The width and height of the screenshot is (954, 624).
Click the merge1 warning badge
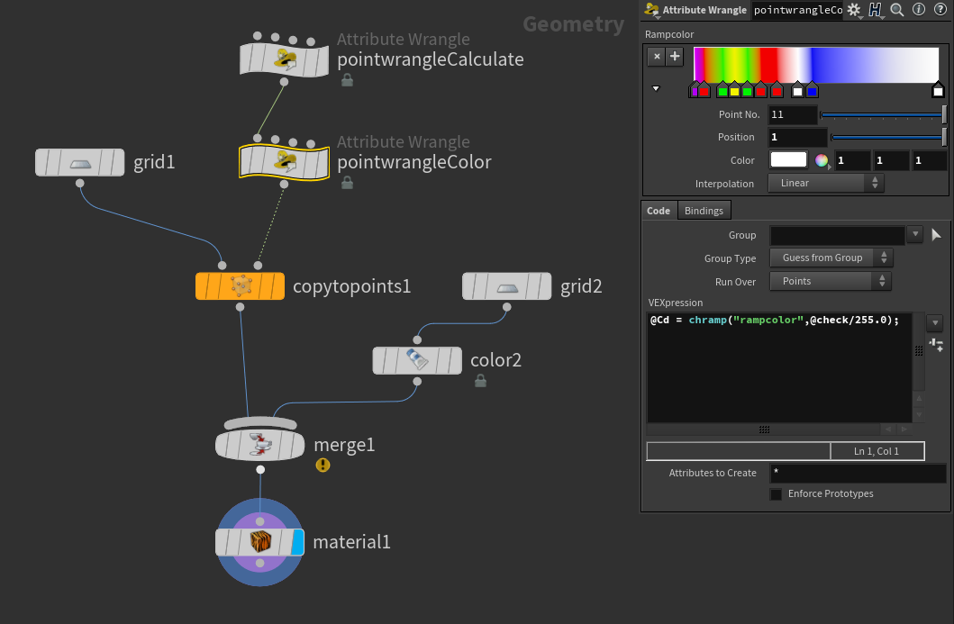pyautogui.click(x=323, y=466)
